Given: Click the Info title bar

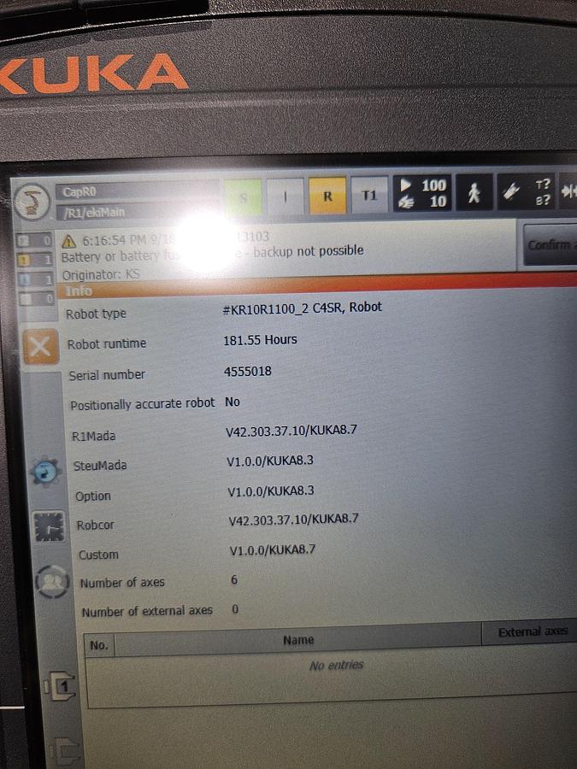Looking at the screenshot, I should click(317, 287).
